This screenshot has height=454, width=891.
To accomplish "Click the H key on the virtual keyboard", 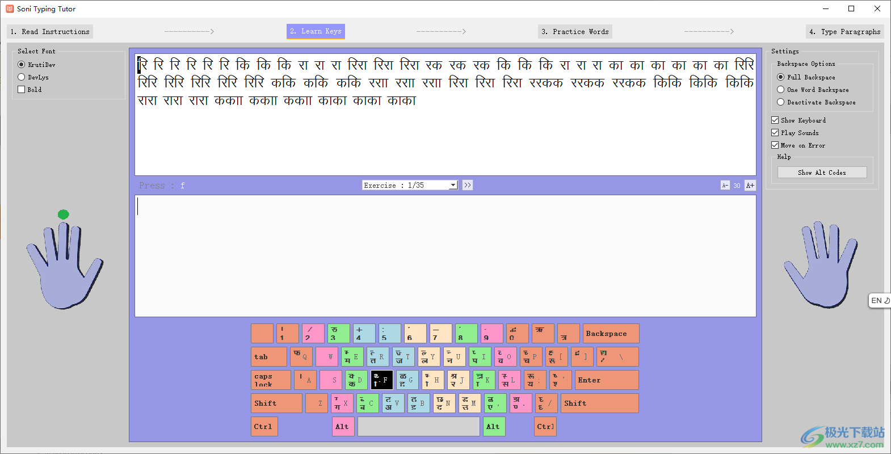I will 432,380.
